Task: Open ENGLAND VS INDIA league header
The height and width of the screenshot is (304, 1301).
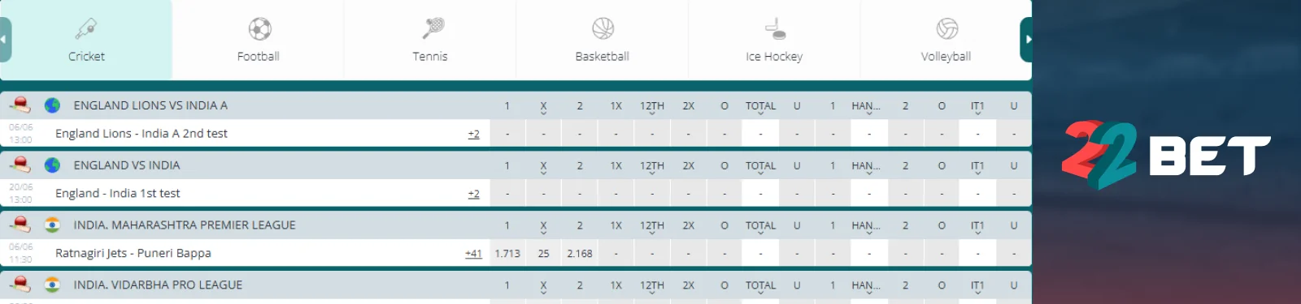Action: click(x=127, y=165)
